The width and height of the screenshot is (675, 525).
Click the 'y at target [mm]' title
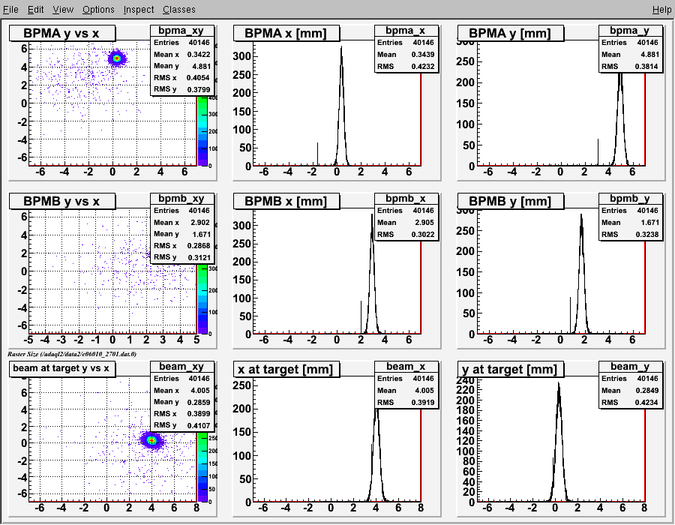[x=511, y=369]
